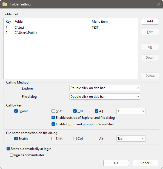Open the Tab key completion dropdown

tap(131, 139)
